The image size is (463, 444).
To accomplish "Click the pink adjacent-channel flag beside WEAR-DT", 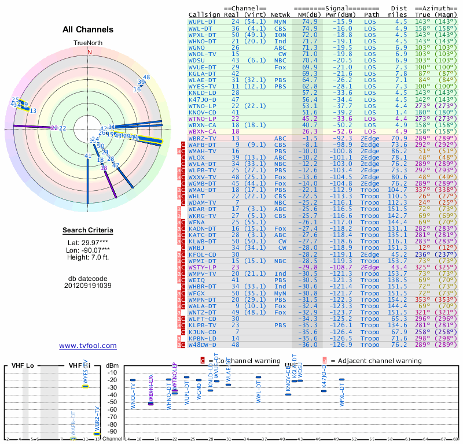I will click(x=179, y=209).
